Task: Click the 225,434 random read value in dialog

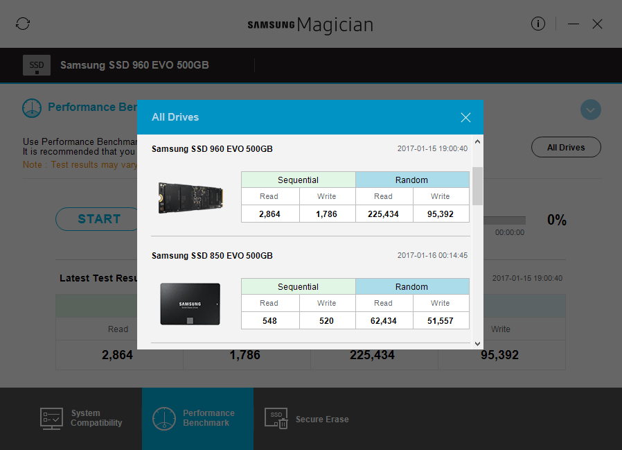Action: click(383, 214)
